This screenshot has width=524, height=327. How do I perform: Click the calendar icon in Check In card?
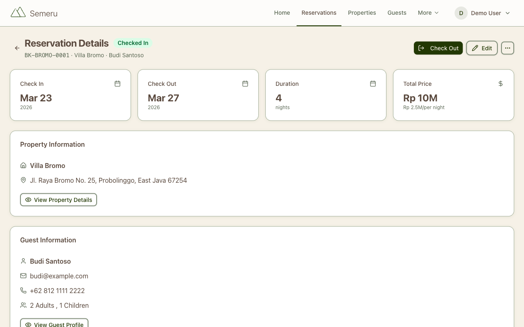point(117,83)
